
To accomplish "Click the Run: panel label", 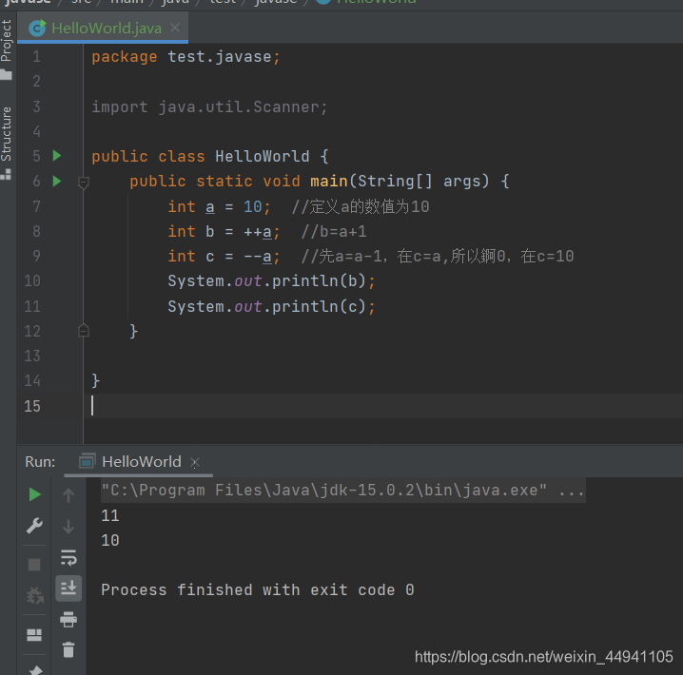I will point(40,461).
